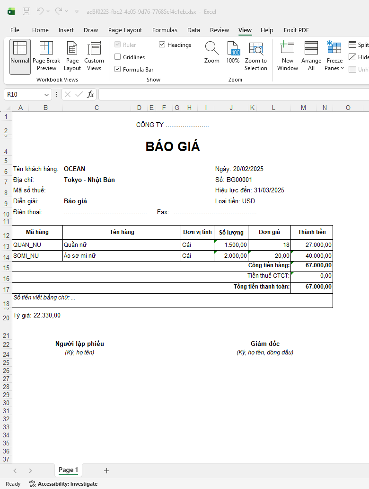
Task: Switch to the Home tab
Action: pyautogui.click(x=40, y=30)
